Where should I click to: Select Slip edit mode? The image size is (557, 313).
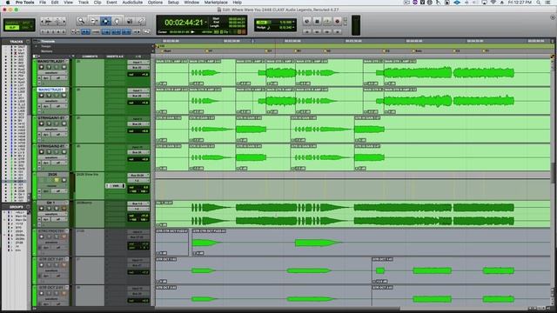(12, 27)
